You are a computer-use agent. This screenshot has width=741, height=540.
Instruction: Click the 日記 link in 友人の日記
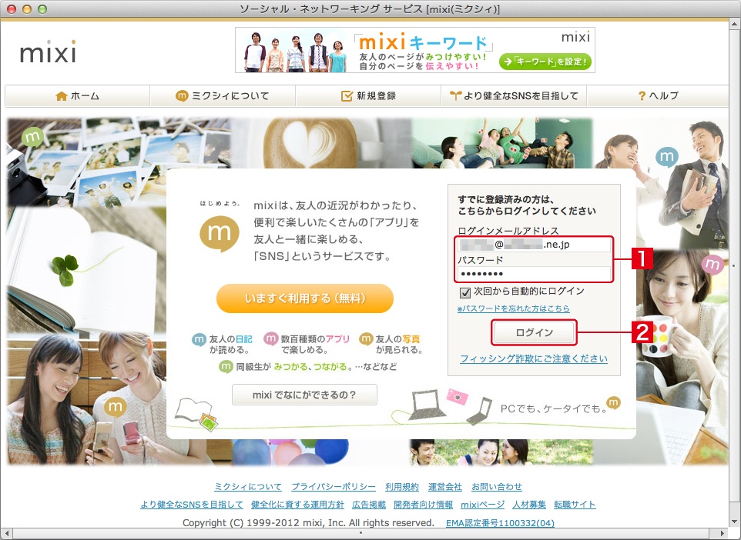[244, 339]
